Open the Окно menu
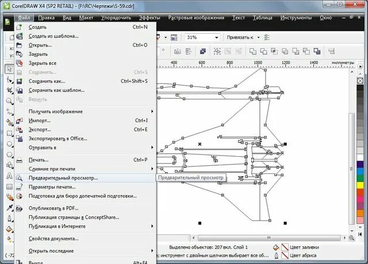 [326, 18]
